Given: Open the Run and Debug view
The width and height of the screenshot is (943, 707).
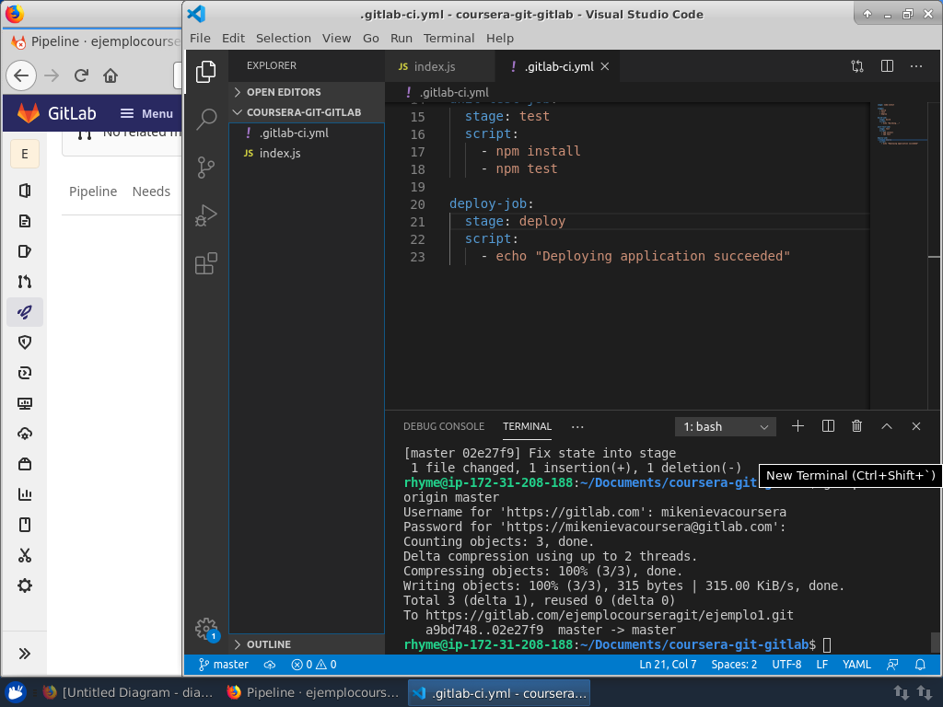Looking at the screenshot, I should click(x=206, y=215).
